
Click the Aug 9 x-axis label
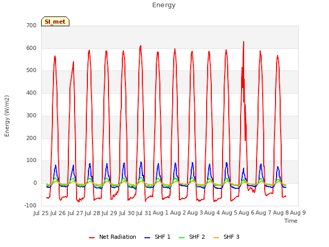(x=298, y=213)
